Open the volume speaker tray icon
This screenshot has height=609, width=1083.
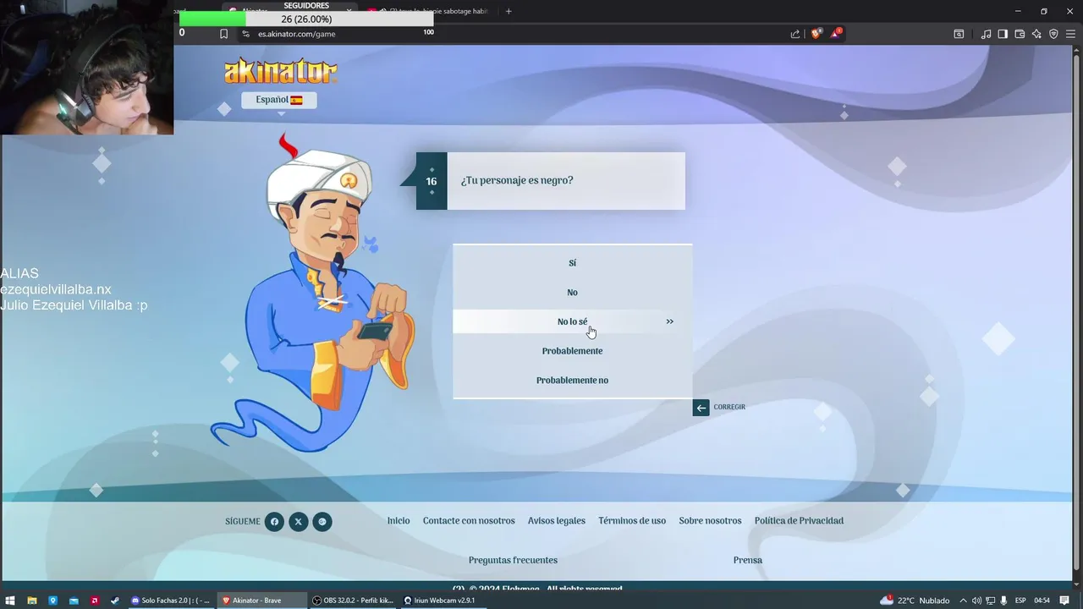(x=978, y=601)
